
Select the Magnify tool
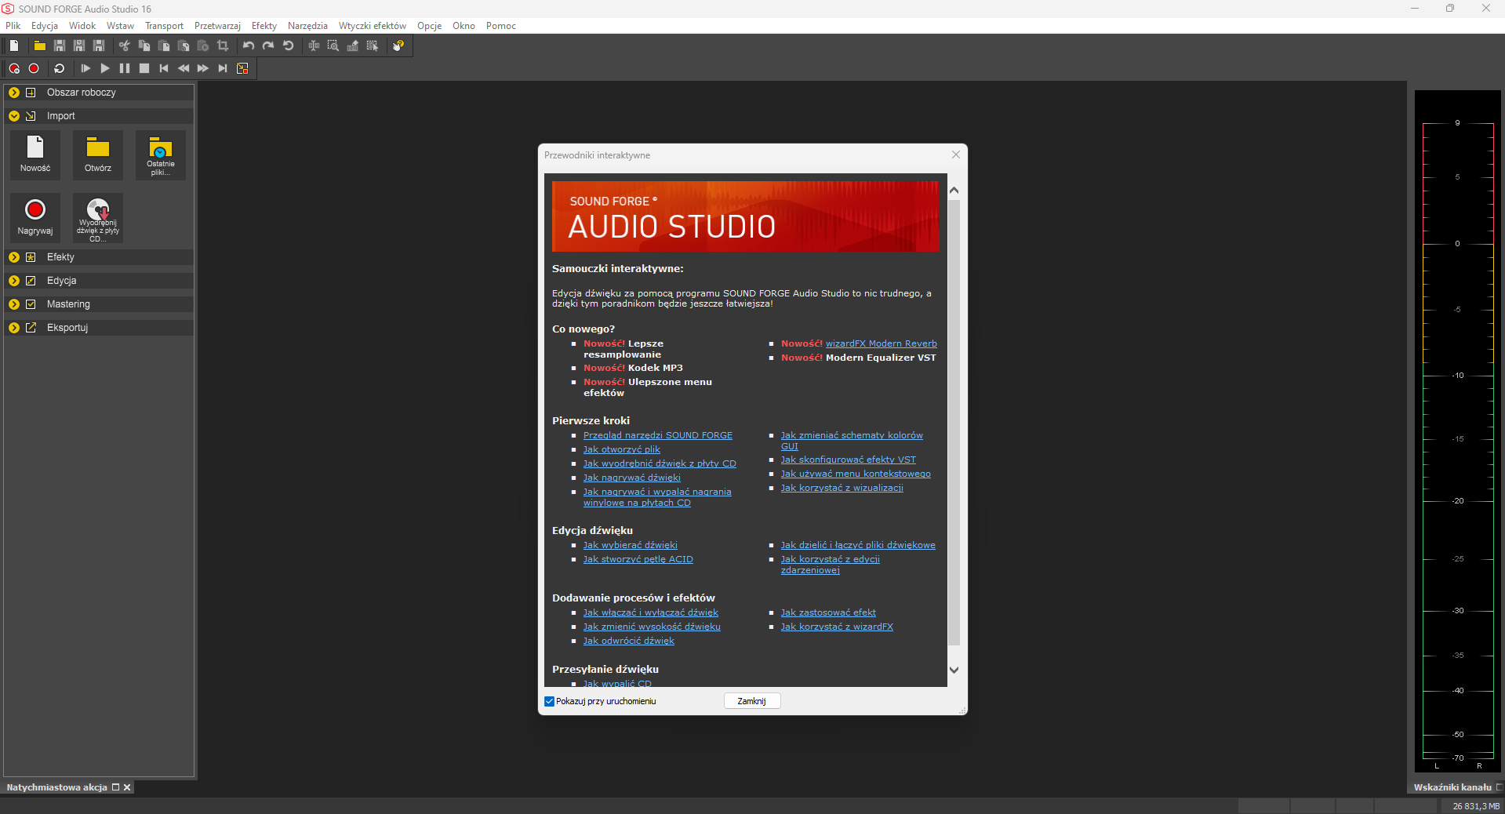point(333,45)
